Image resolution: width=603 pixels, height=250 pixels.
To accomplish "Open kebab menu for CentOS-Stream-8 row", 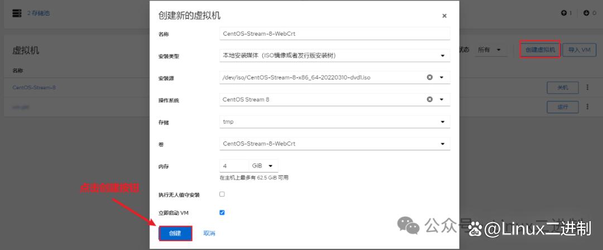I will point(587,87).
